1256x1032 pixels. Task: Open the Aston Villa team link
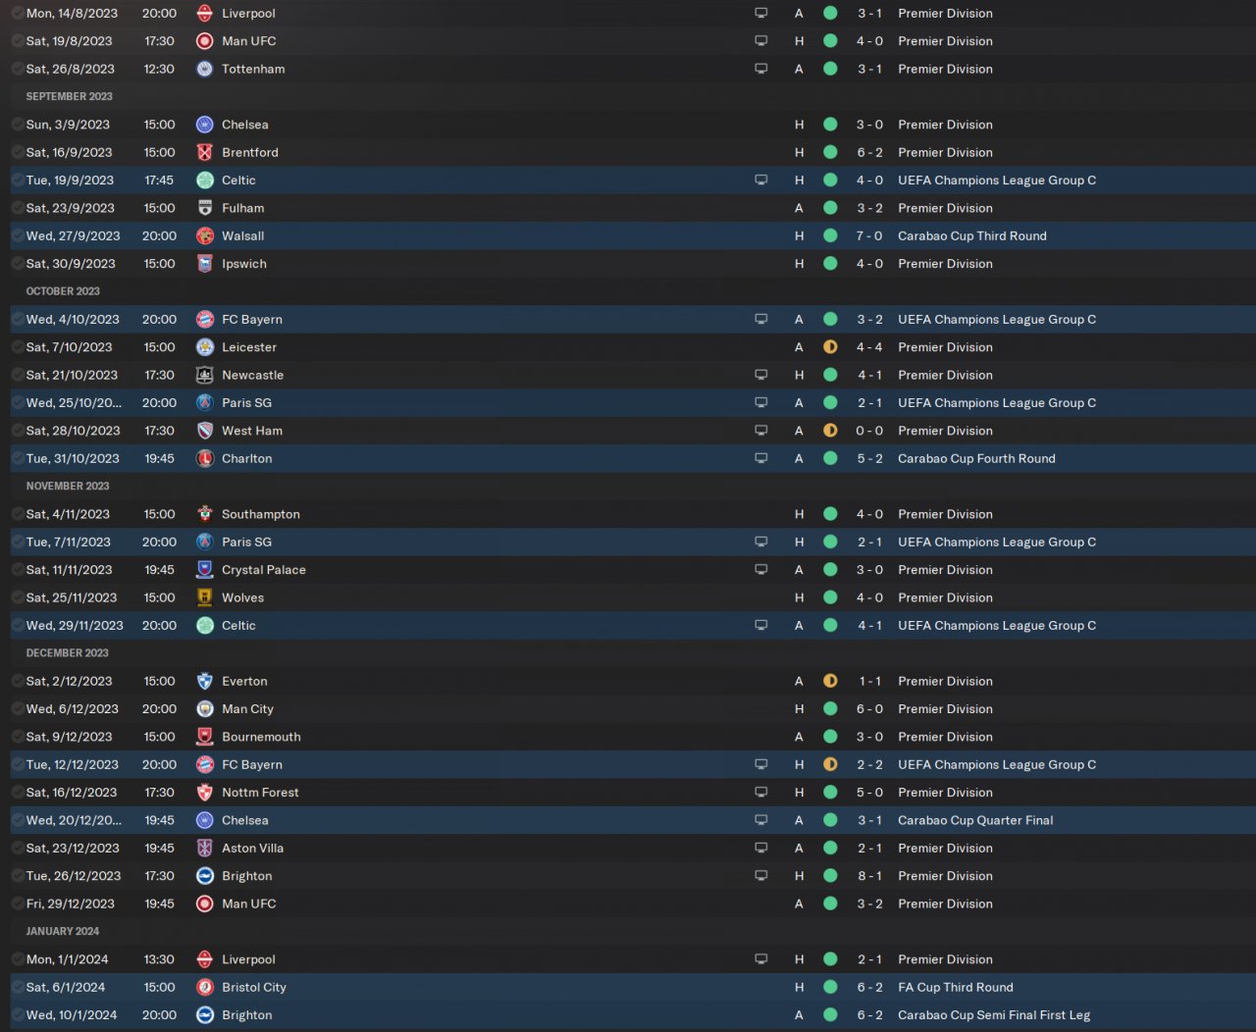click(x=252, y=849)
